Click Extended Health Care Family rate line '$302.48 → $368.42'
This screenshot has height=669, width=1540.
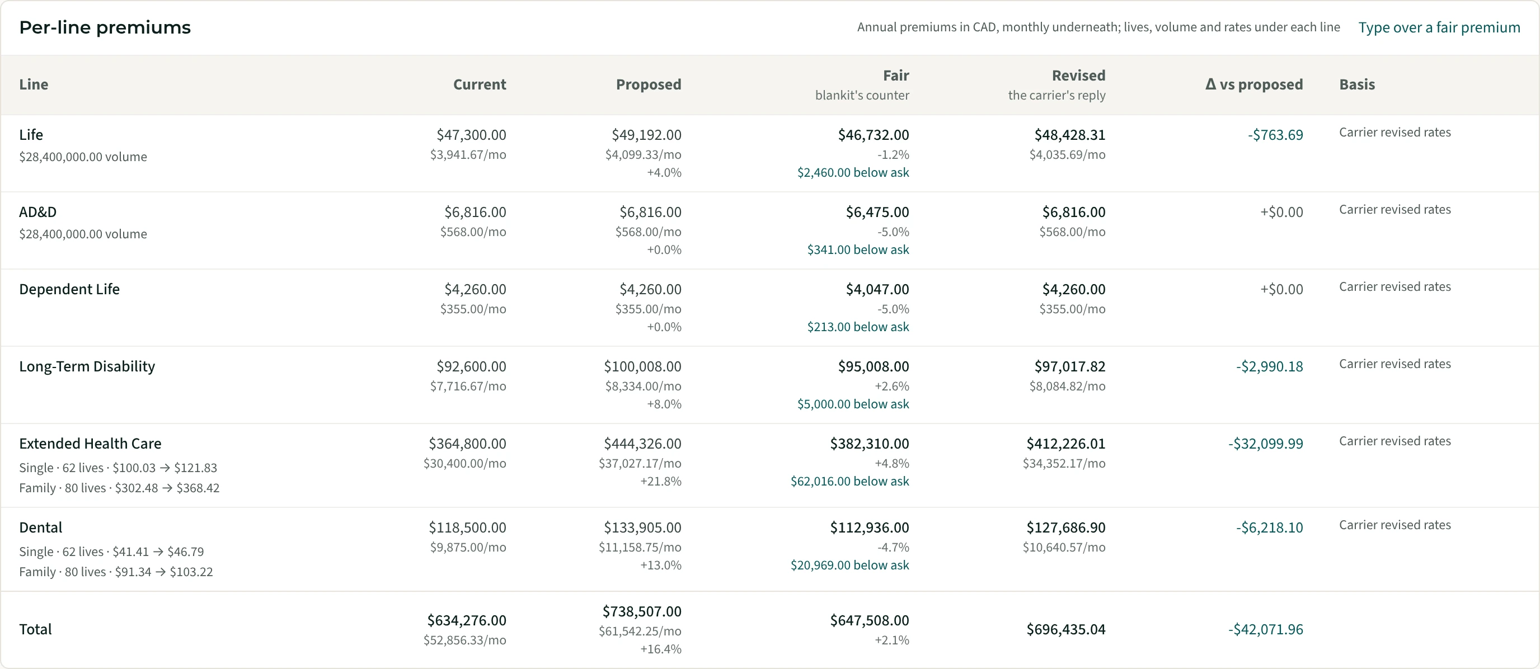[x=167, y=488]
